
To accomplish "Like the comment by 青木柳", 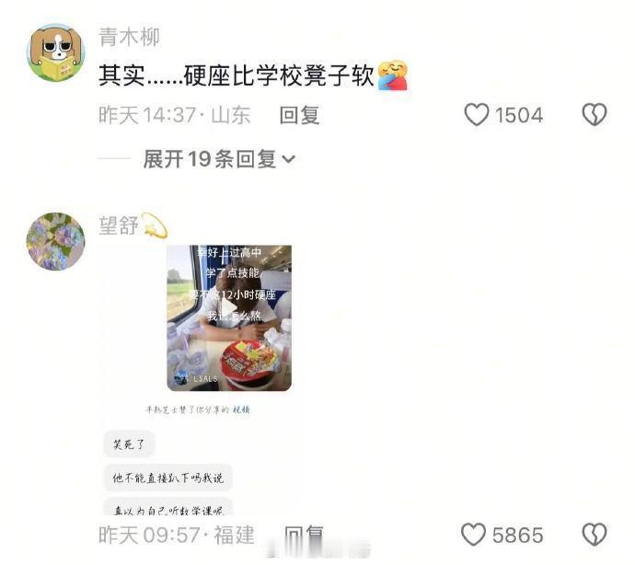I will [477, 115].
